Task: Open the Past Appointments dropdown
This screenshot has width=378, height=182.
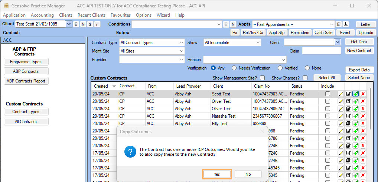Action: tap(332, 24)
